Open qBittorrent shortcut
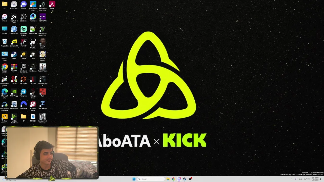This screenshot has width=324, height=182. point(14,30)
